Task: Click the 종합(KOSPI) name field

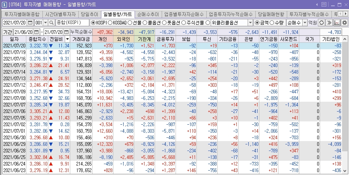Action: tap(72, 22)
